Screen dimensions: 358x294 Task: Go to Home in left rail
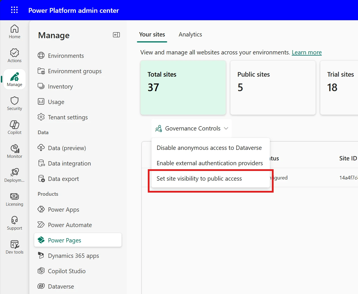(x=15, y=32)
